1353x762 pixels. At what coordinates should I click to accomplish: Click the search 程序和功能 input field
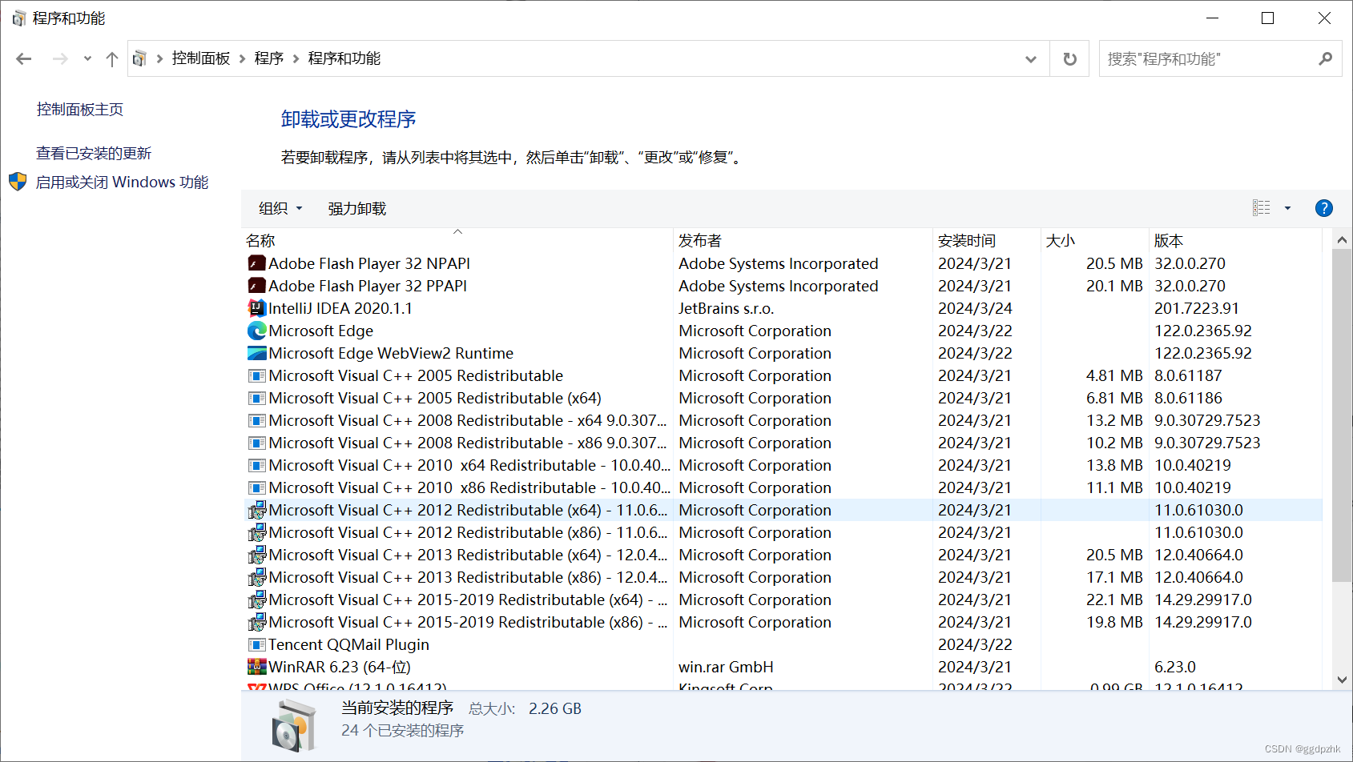1210,58
